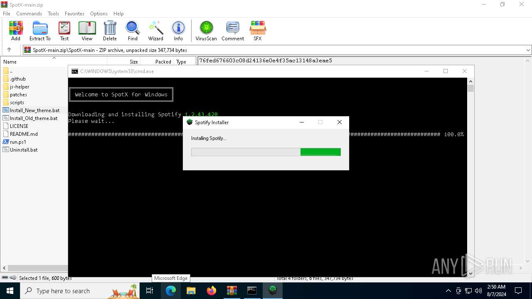Show archive Info
Screen dimensions: 532x299
[178, 31]
